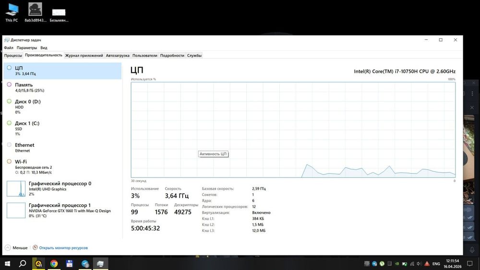Click the Диск 1 green circle icon

9,123
